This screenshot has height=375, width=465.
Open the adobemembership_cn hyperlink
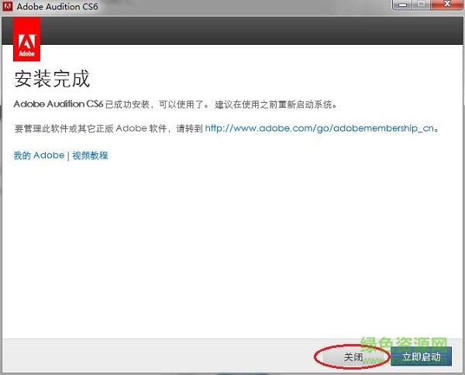319,128
